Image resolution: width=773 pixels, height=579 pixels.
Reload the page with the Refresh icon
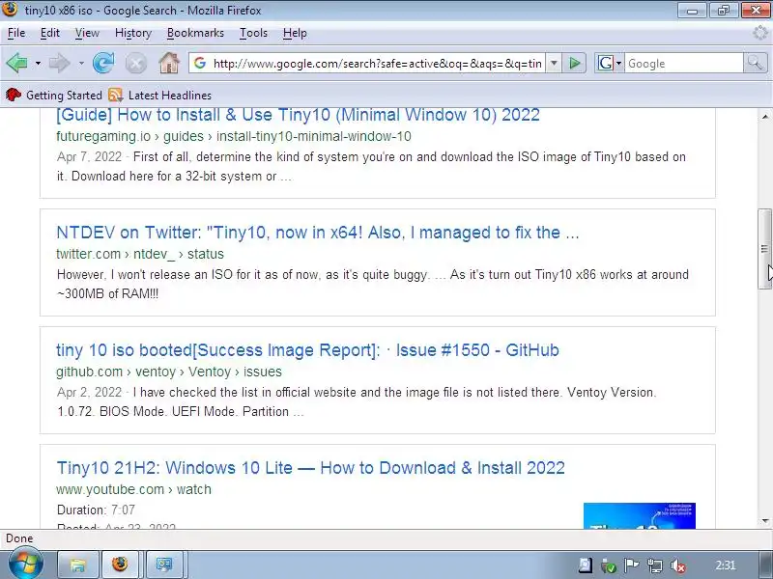click(x=103, y=63)
